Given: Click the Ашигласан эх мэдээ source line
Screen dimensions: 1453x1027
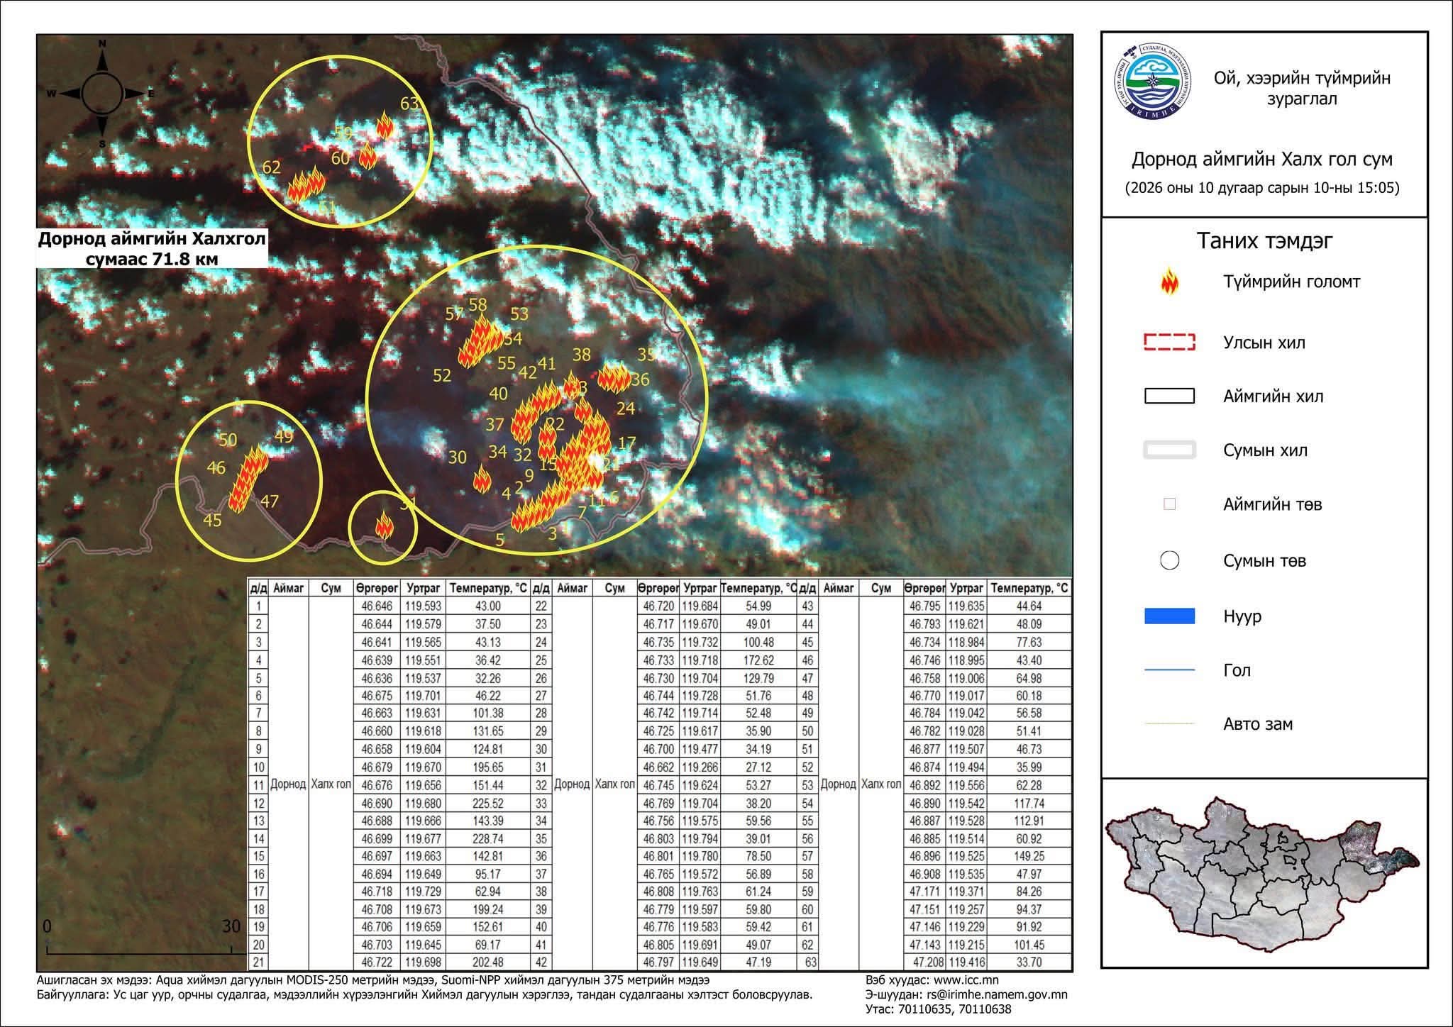Looking at the screenshot, I should pos(372,981).
